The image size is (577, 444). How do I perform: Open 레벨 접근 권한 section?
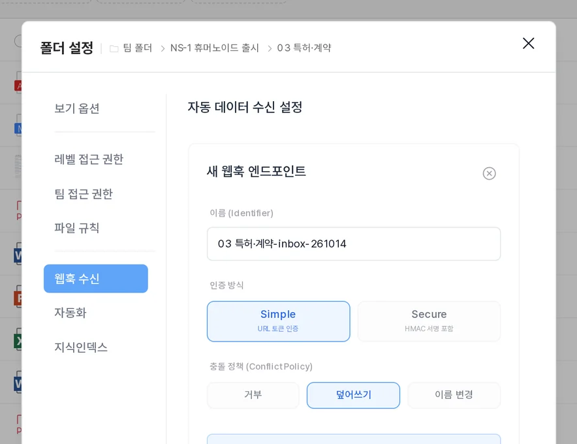tap(89, 159)
